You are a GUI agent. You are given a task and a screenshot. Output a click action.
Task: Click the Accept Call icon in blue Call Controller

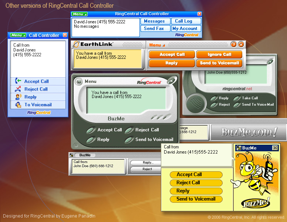coord(18,81)
